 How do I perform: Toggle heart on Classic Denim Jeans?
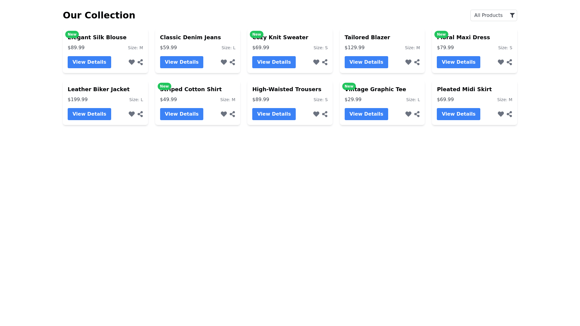pyautogui.click(x=224, y=62)
